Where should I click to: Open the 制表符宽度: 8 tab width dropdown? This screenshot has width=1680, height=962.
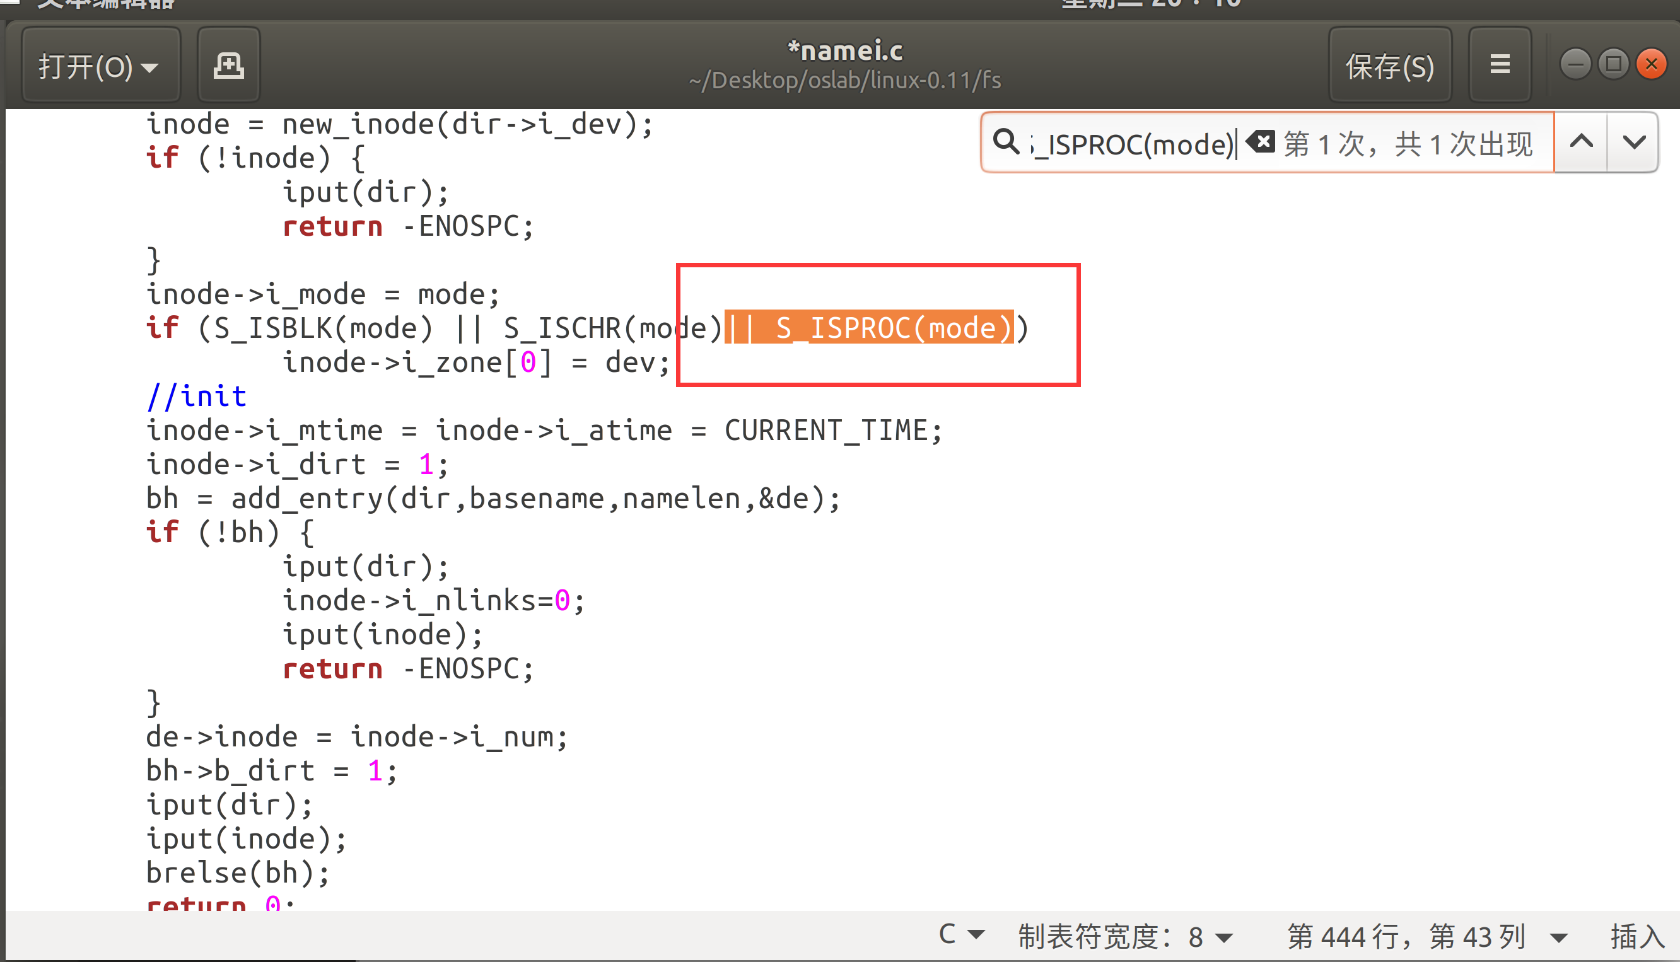point(1126,936)
